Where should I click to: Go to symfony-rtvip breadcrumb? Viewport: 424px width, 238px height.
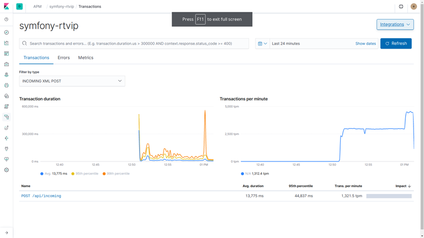[61, 7]
